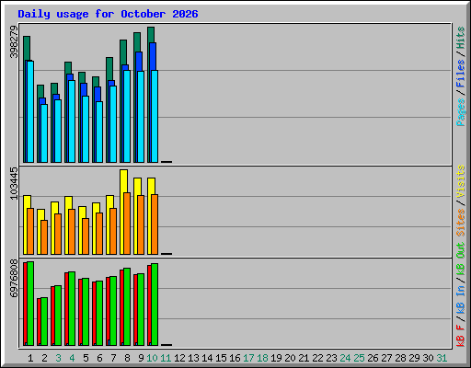Click green day label 11
471x368 pixels.
166,358
